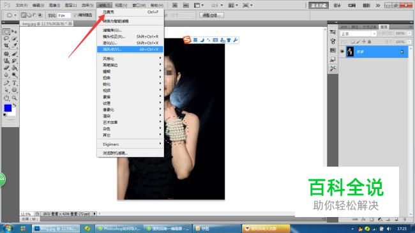Switch to the 基本功能 workspace
Viewport: 415px width, 233px height.
tap(319, 5)
